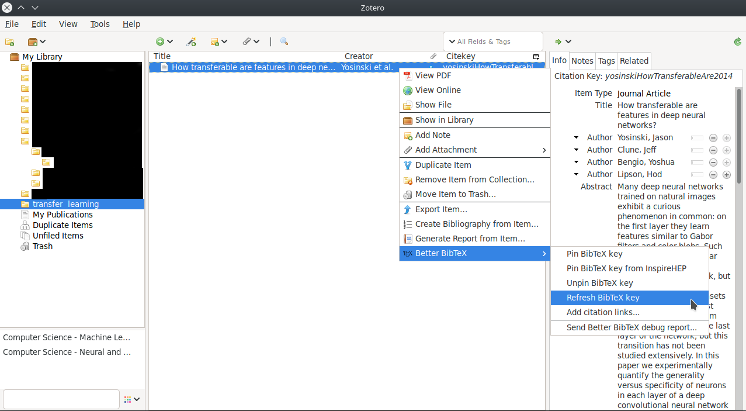Open the New Note toolbar dropdown
The image size is (746, 411).
(219, 42)
